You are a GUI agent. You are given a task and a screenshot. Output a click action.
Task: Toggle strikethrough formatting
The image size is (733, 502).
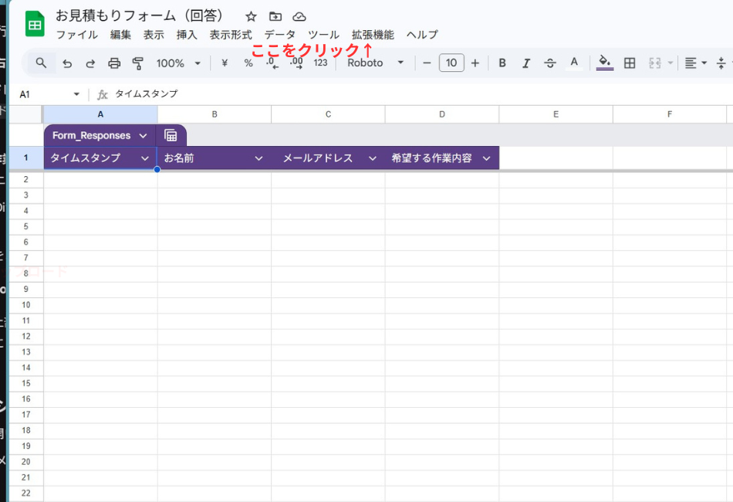(x=549, y=63)
